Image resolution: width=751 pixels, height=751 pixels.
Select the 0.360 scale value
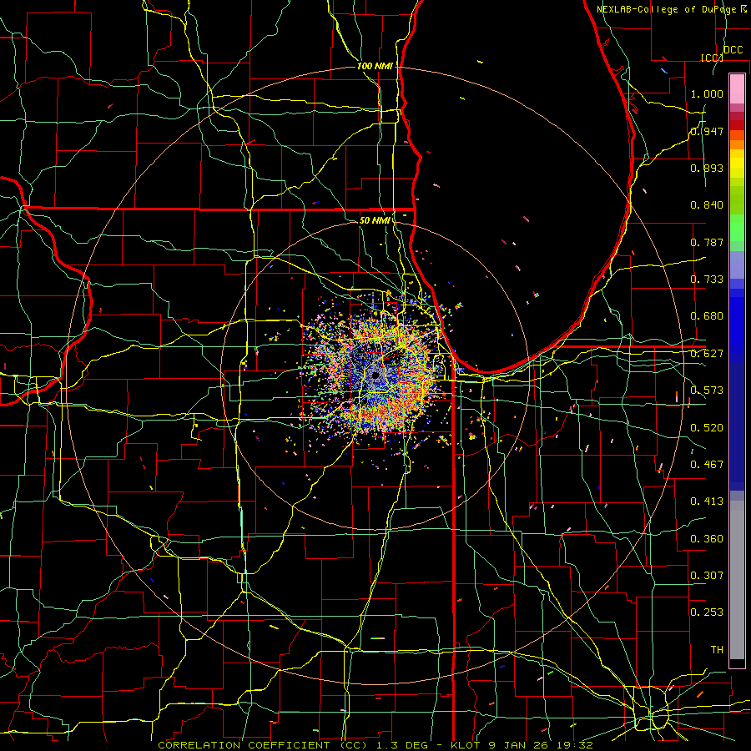[x=707, y=539]
